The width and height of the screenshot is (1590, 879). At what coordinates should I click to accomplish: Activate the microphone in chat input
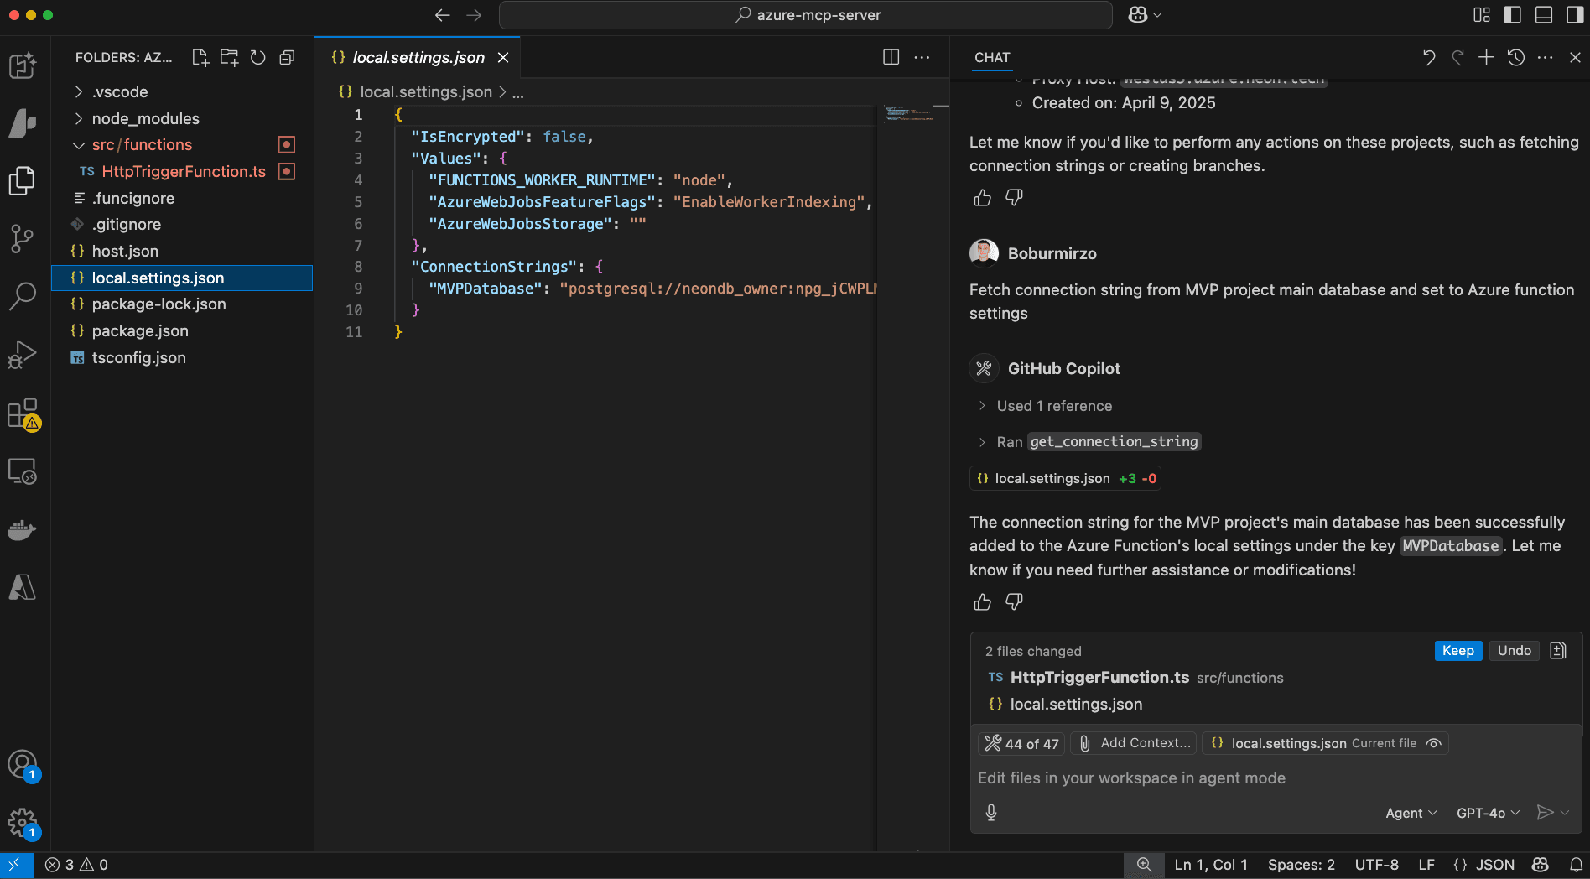991,812
